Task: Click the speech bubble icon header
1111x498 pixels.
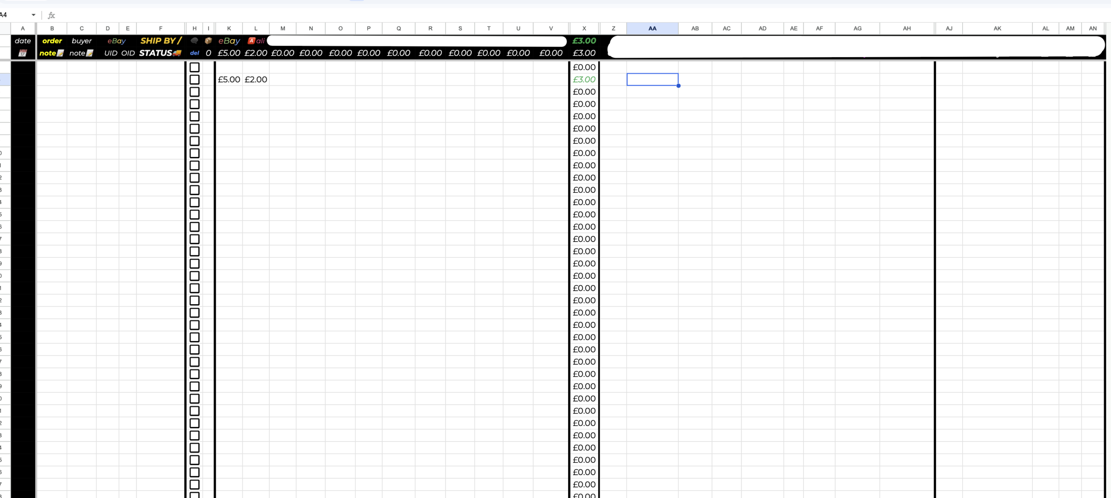Action: (x=194, y=41)
